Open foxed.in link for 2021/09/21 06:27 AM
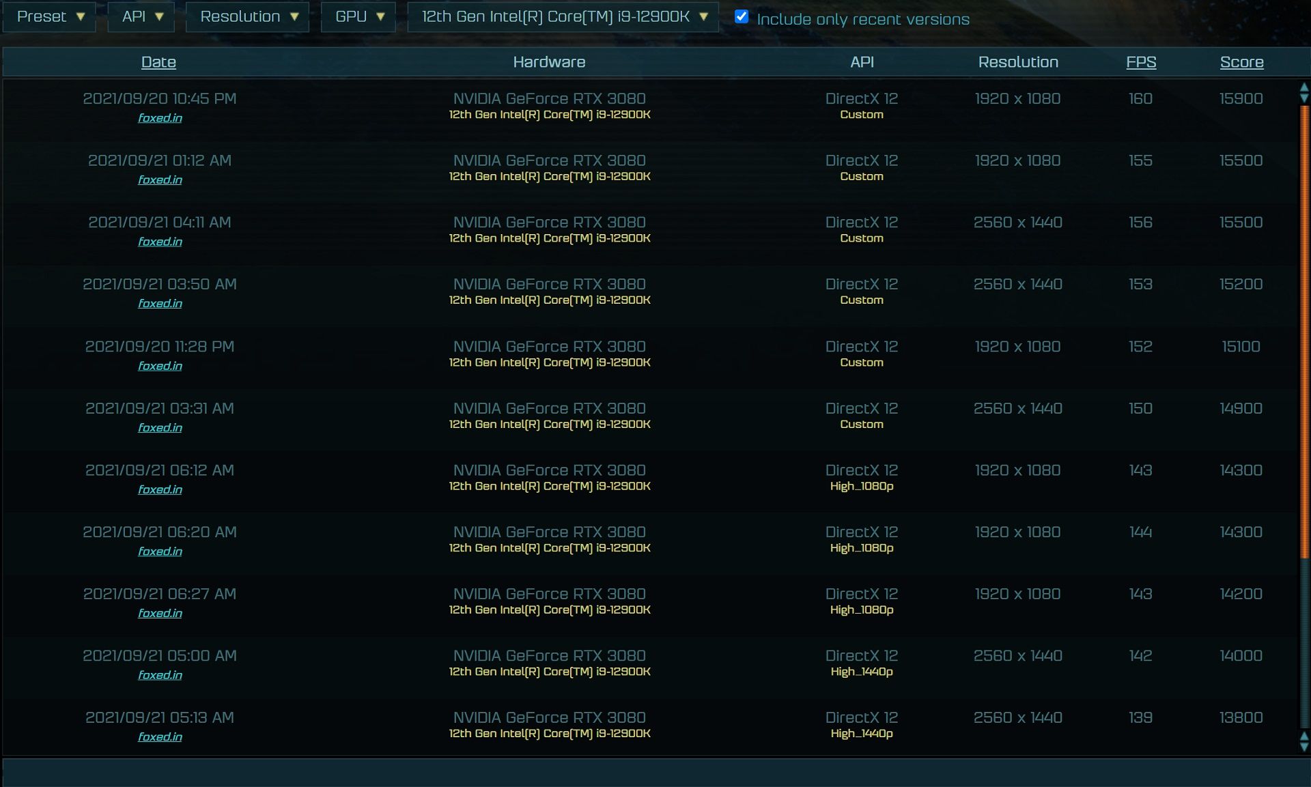The width and height of the screenshot is (1311, 787). (160, 613)
